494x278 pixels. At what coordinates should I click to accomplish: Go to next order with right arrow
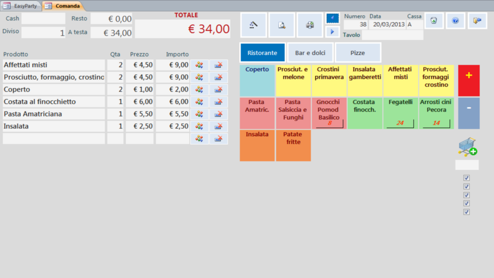coord(332,32)
